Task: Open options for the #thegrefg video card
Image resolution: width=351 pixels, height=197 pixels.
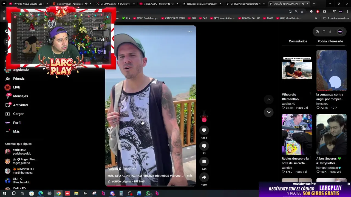Action: pos(310,94)
